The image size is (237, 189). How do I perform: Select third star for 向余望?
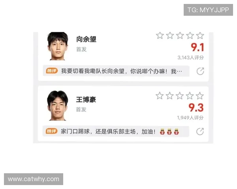tap(180, 35)
